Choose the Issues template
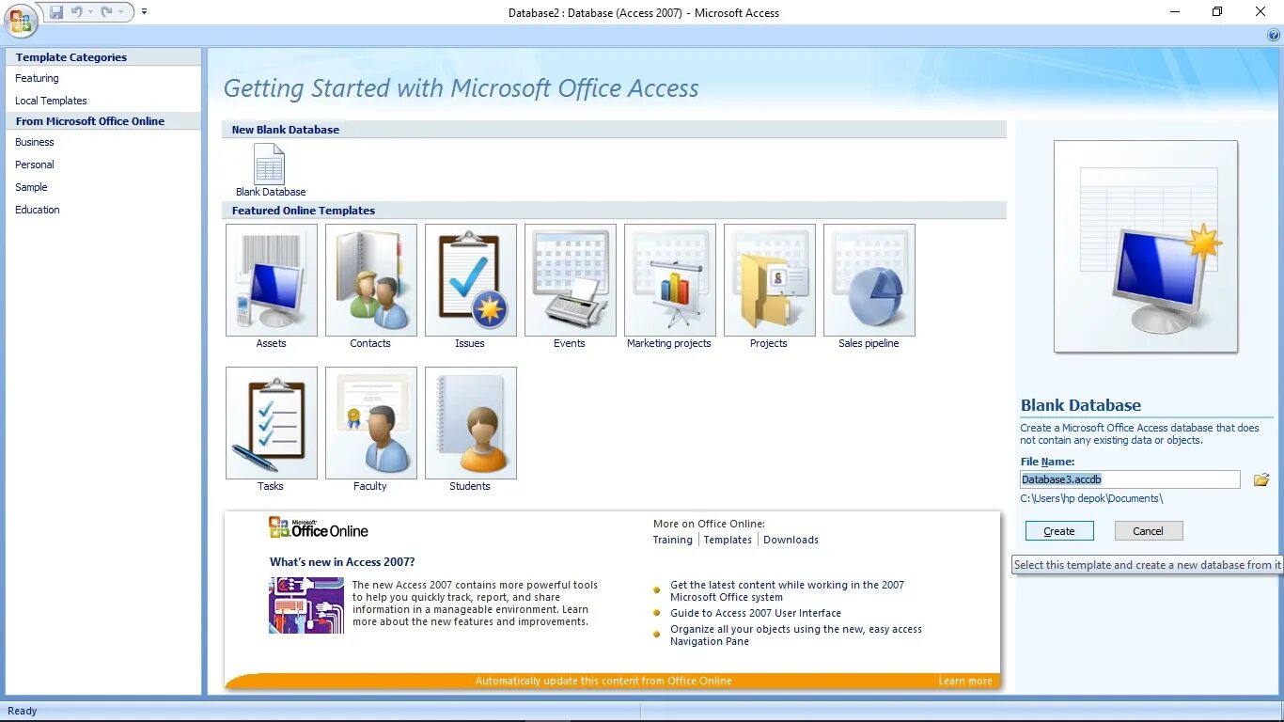The image size is (1284, 722). click(x=471, y=286)
